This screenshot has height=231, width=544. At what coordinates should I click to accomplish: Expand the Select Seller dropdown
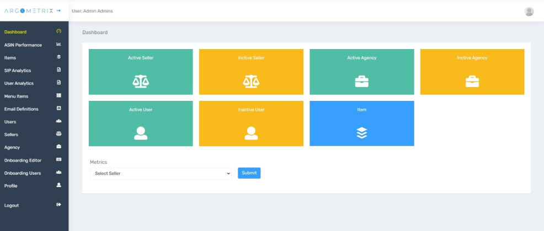pyautogui.click(x=161, y=173)
